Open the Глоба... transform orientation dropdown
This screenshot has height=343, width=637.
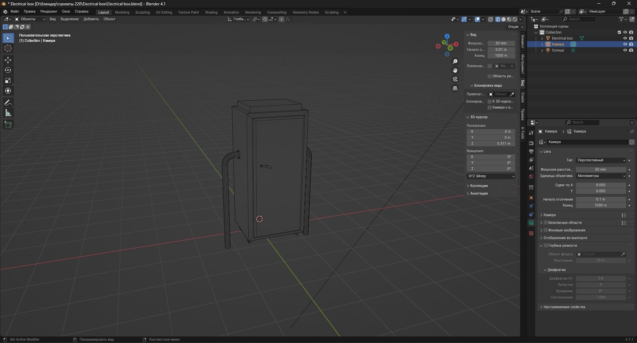238,19
